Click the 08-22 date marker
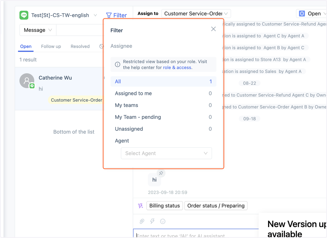The width and height of the screenshot is (327, 238). 250,83
